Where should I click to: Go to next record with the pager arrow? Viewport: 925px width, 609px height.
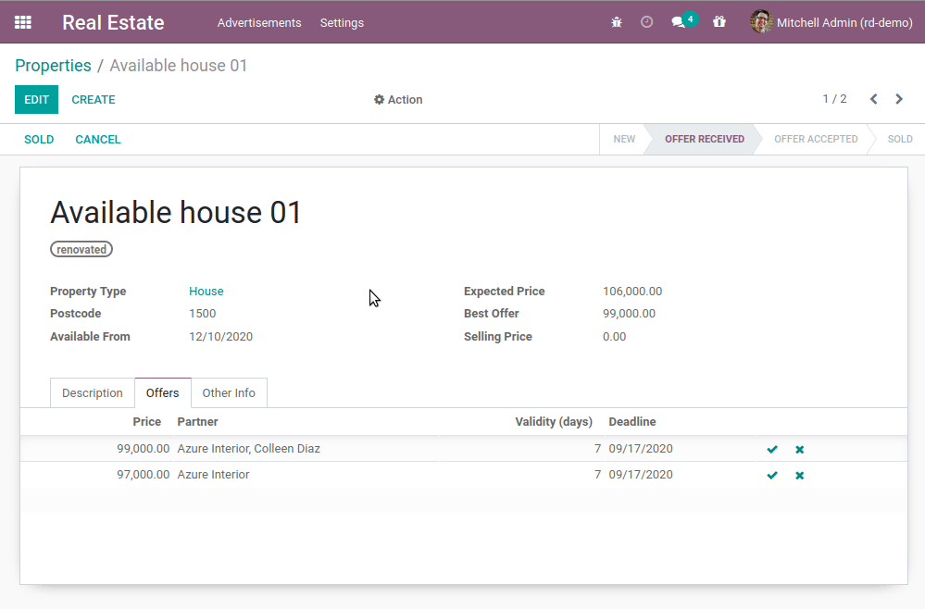click(898, 98)
